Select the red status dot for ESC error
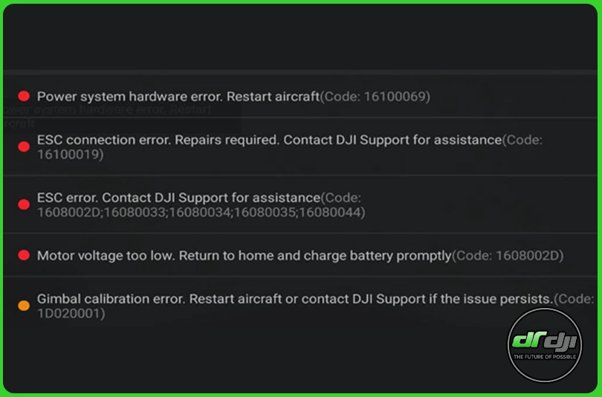 (x=24, y=205)
